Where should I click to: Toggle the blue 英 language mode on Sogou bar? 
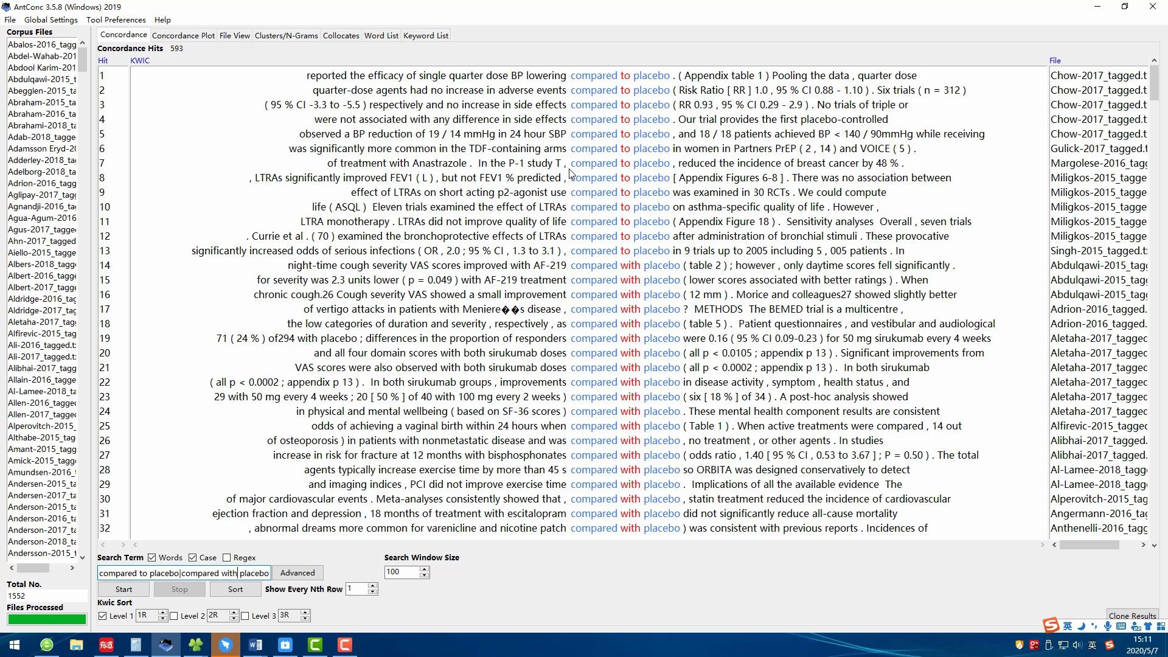[x=1068, y=626]
